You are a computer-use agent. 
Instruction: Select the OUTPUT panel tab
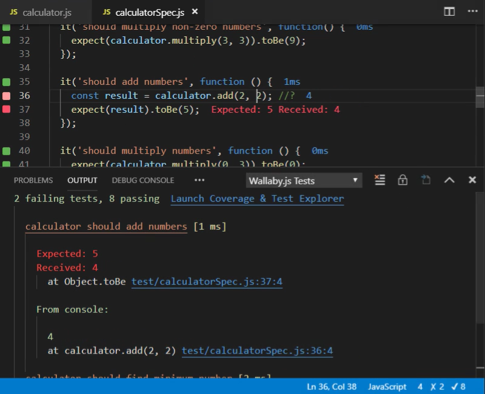pos(82,180)
